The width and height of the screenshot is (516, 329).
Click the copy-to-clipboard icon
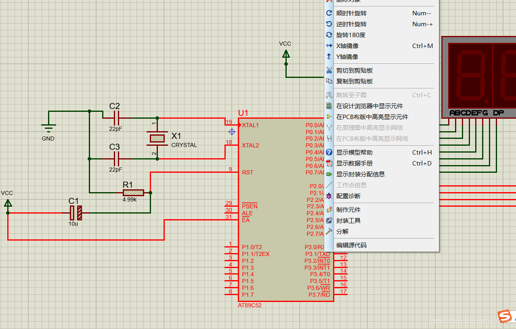coord(329,82)
